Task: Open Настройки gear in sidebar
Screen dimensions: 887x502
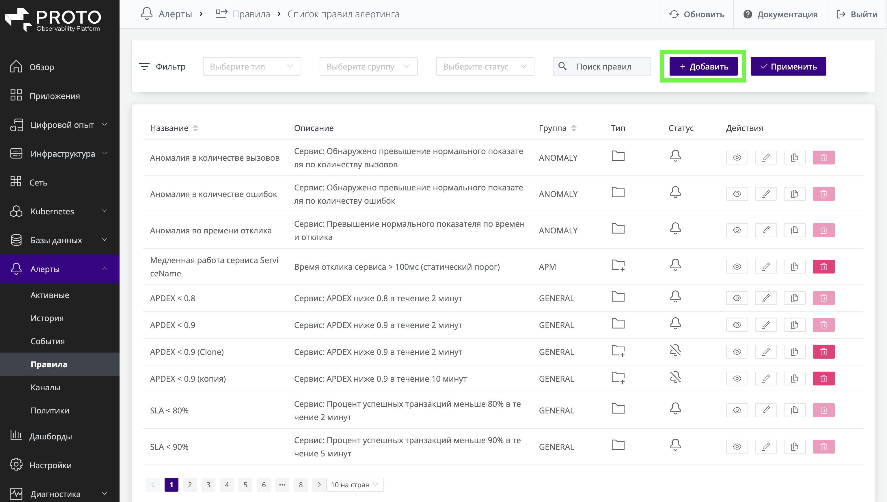Action: pyautogui.click(x=16, y=465)
